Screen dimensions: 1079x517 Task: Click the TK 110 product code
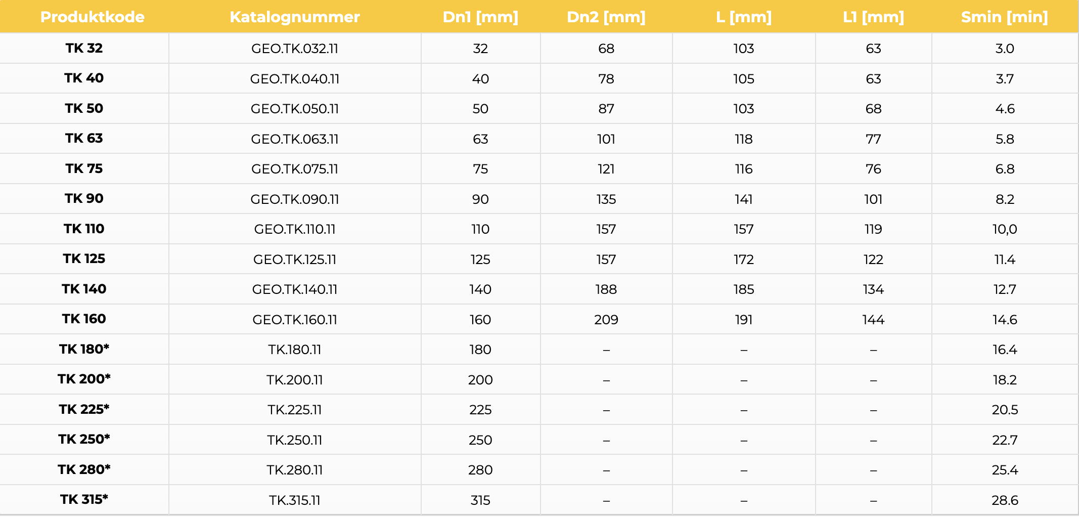pos(84,229)
